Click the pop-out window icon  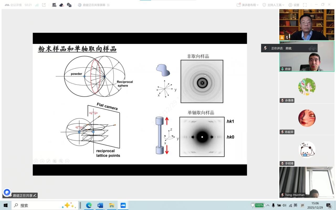coord(44,5)
